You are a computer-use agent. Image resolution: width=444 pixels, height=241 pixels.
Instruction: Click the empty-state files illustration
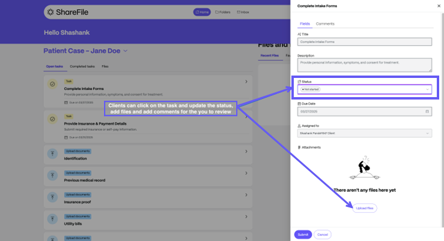pyautogui.click(x=365, y=168)
